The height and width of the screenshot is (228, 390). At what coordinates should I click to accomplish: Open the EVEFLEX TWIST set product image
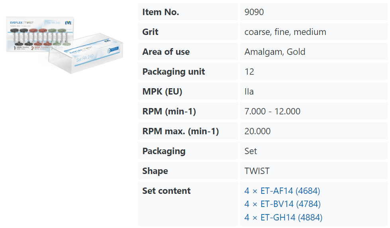point(65,45)
